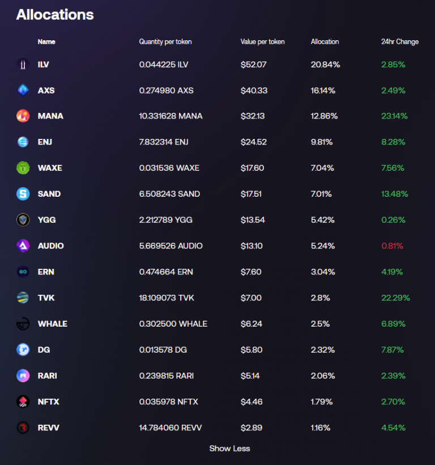Image resolution: width=435 pixels, height=465 pixels.
Task: Click the SAND token logo
Action: tap(23, 194)
